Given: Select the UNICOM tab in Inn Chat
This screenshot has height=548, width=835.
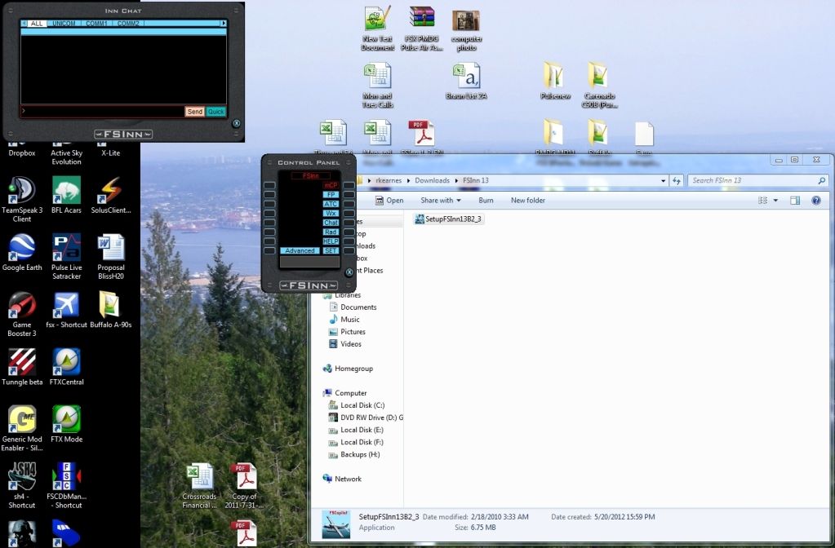Looking at the screenshot, I should 64,24.
